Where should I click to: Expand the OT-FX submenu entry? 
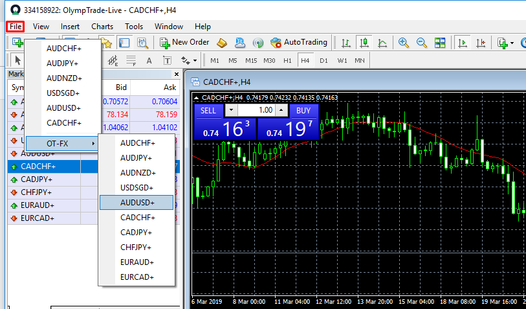point(61,143)
